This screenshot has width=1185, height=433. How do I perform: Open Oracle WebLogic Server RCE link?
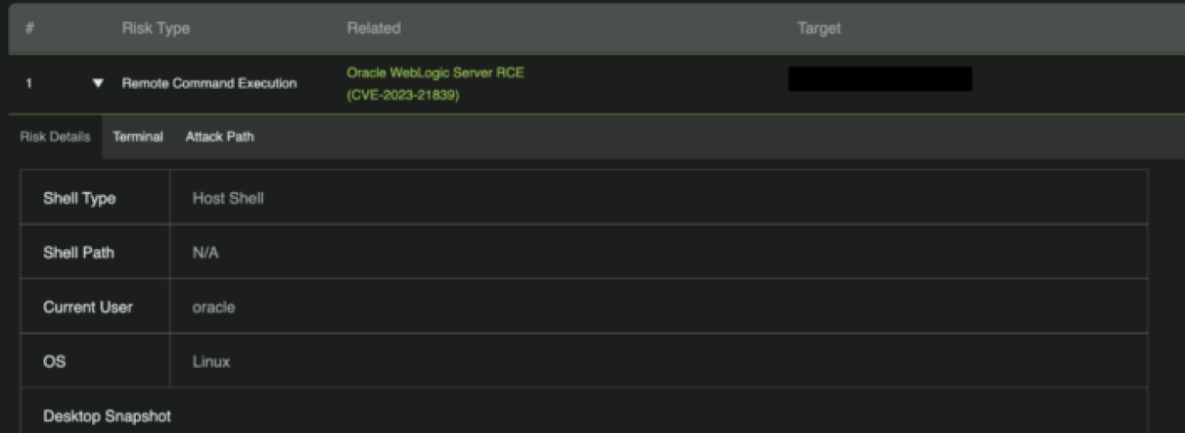(435, 72)
